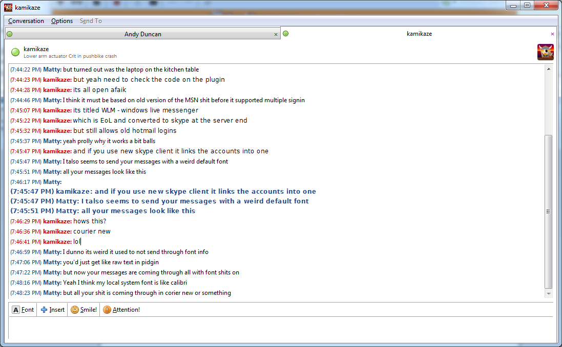Viewport: 562px width, 347px height.
Task: Click kamikaze status text 'Lower arm actuator Crit in pushbike crash'
Action: click(x=70, y=56)
